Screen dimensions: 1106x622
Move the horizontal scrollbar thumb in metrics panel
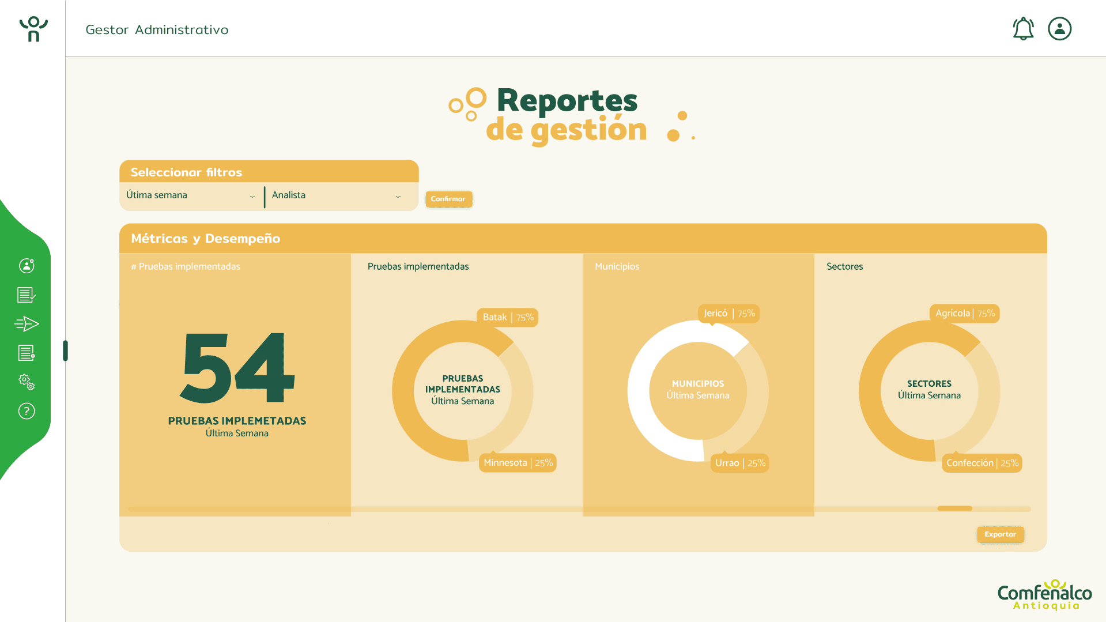coord(954,508)
